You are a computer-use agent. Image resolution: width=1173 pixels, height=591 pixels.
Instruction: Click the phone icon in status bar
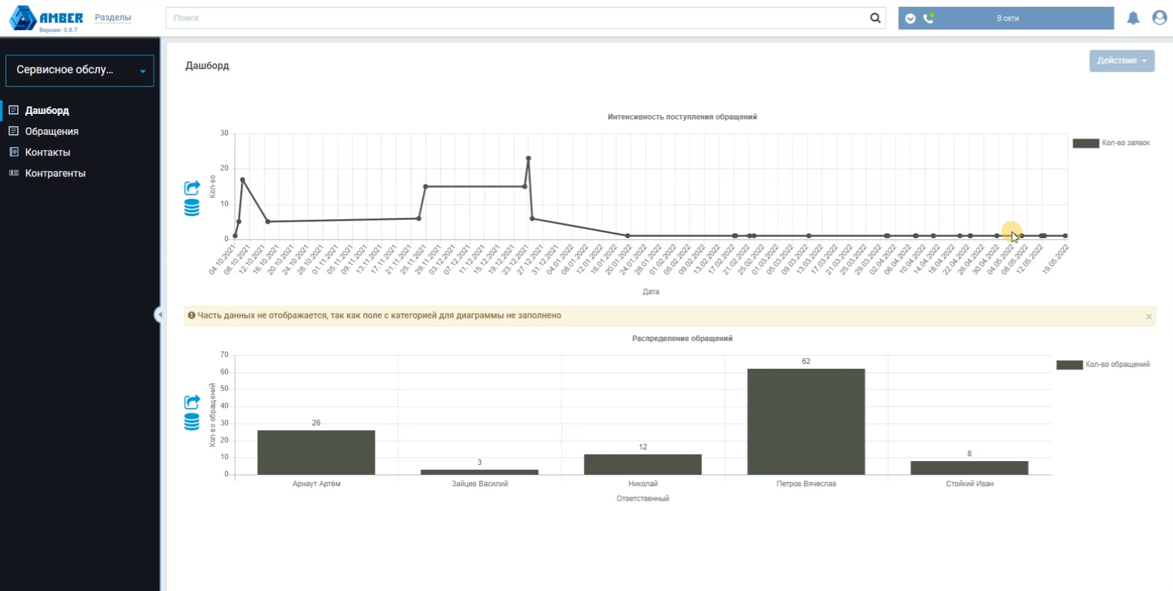tap(929, 18)
